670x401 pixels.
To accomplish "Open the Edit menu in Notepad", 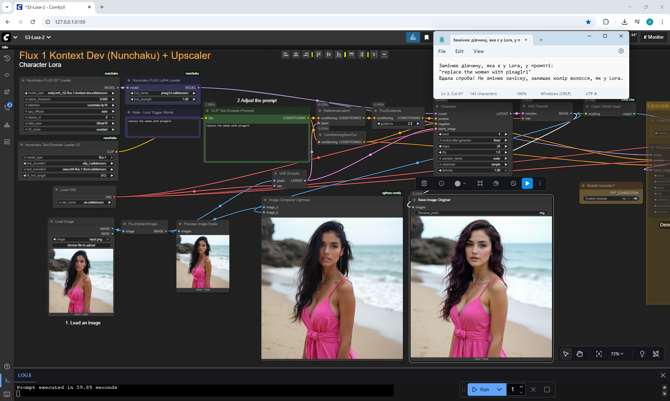I will click(459, 51).
